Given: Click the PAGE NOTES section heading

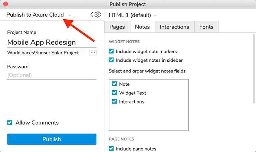Looking at the screenshot, I should [x=121, y=139].
